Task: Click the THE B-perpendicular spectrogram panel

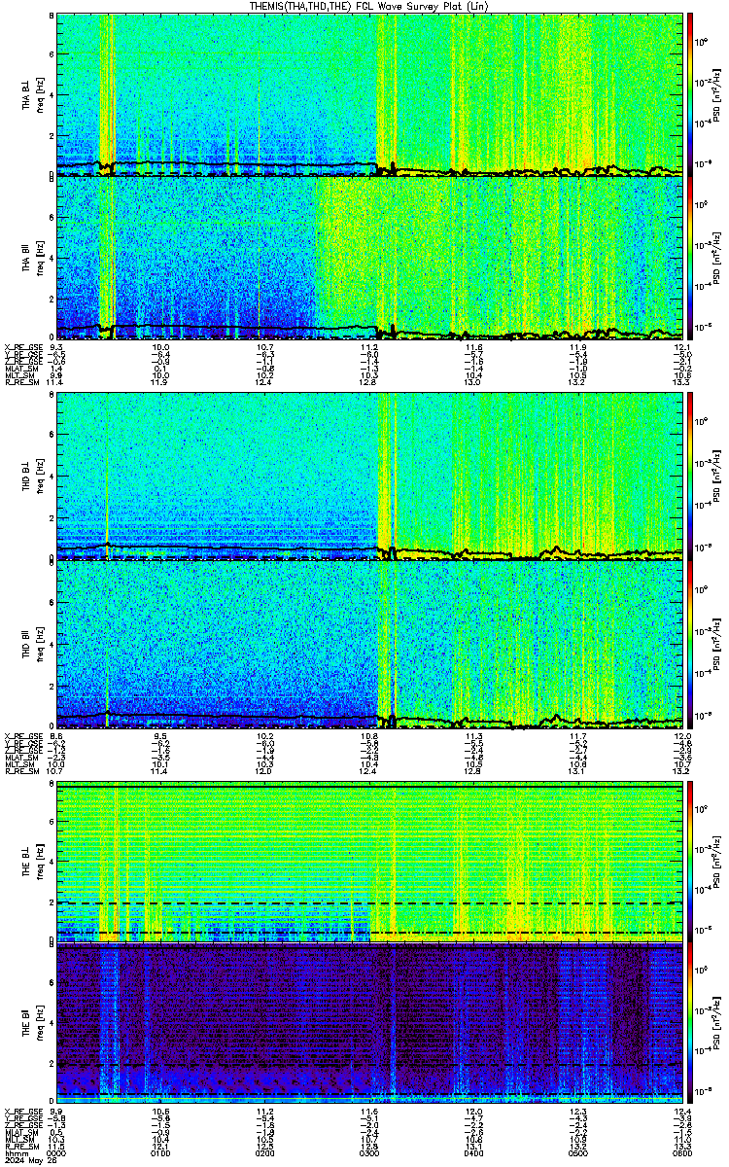Action: 369,861
